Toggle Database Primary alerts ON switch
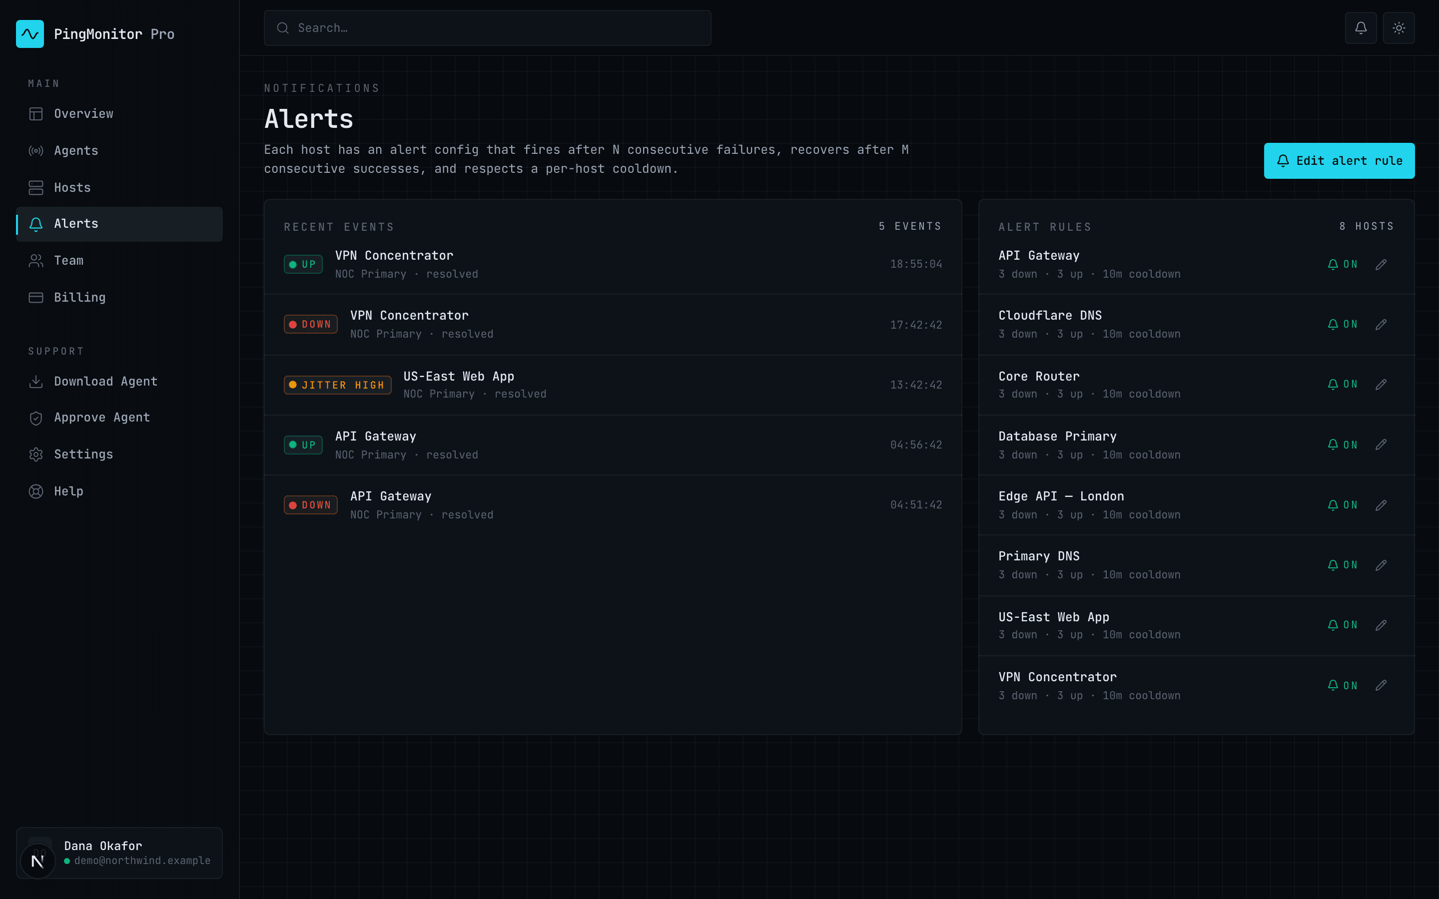This screenshot has height=899, width=1439. (x=1343, y=445)
